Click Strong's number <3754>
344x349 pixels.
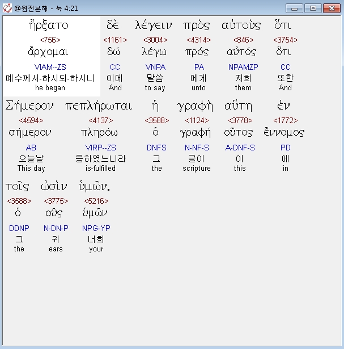point(285,40)
